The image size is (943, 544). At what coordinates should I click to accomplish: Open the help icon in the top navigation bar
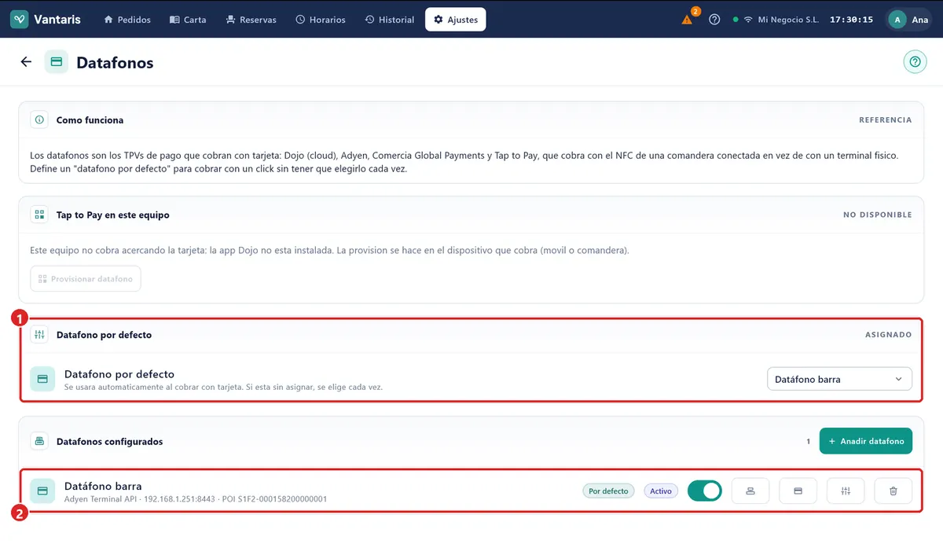[x=714, y=20]
